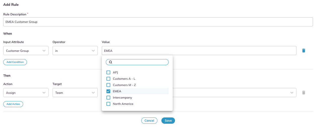Open the Action dropdown set to Assign
316x127 pixels.
click(26, 93)
